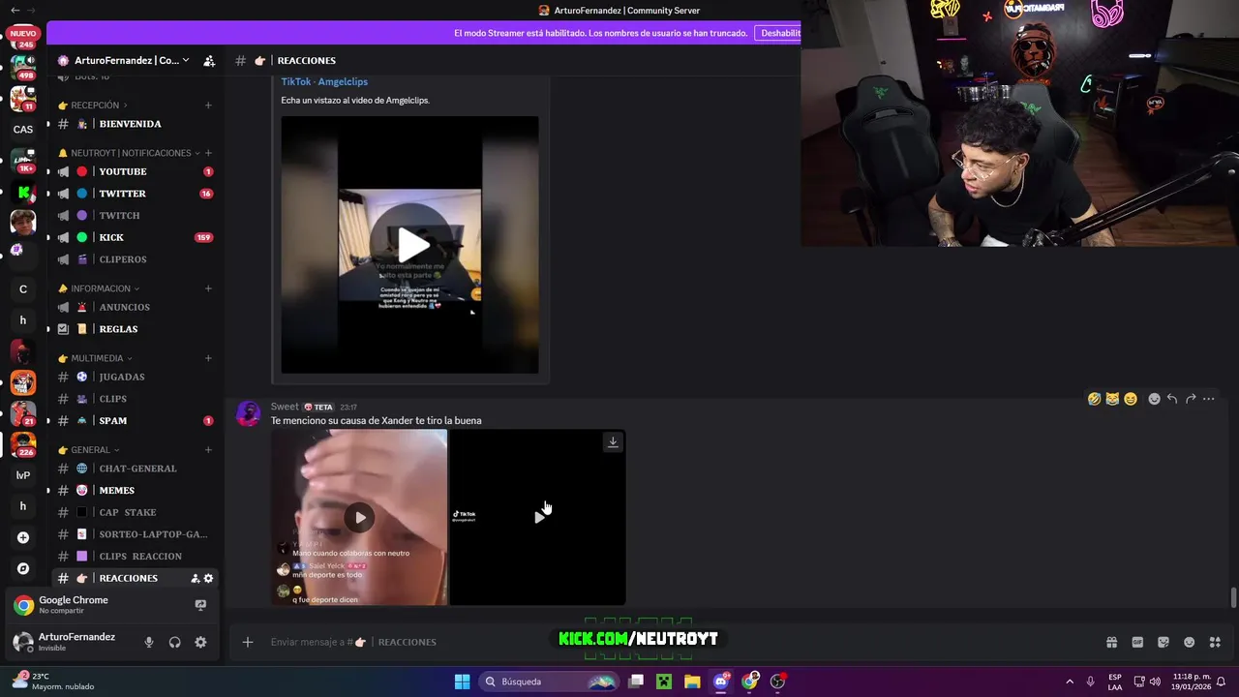The height and width of the screenshot is (697, 1239).
Task: Select the lvP server in server list
Action: [x=23, y=475]
